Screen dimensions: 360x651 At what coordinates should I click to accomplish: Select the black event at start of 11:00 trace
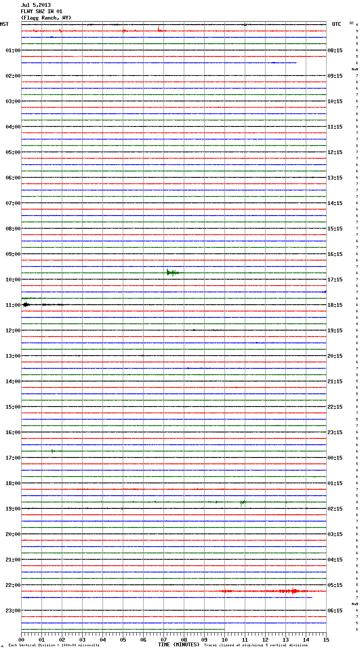(x=26, y=305)
